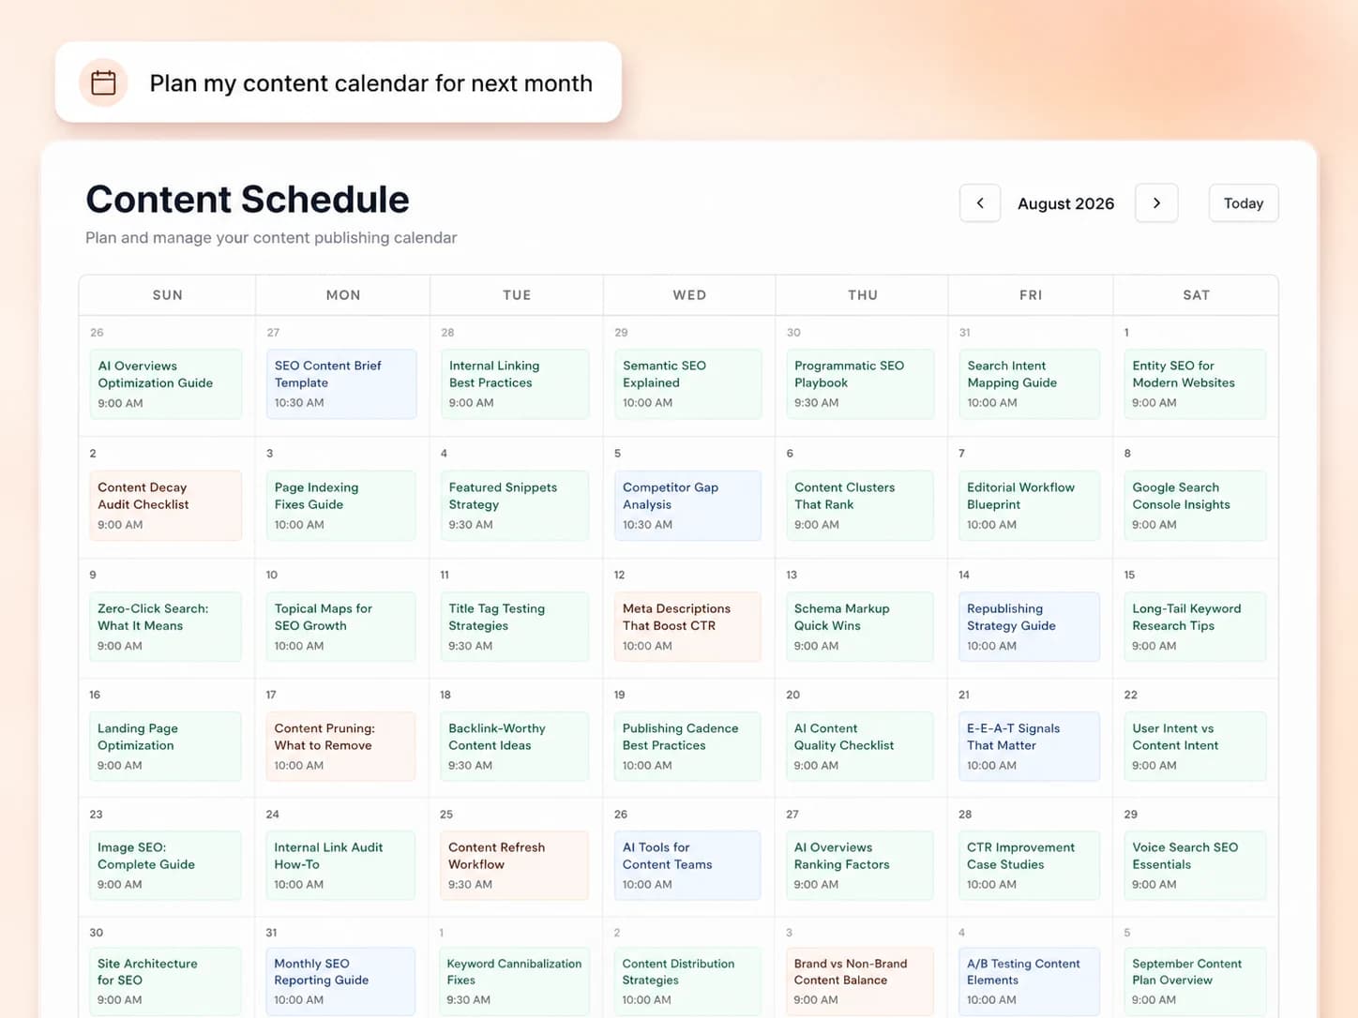Open the Programmatic SEO Playbook event
Image resolution: width=1358 pixels, height=1018 pixels.
click(x=860, y=384)
